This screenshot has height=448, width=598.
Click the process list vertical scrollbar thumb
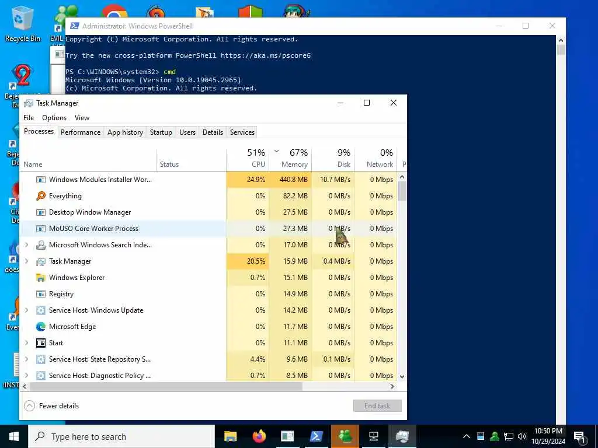click(x=402, y=191)
